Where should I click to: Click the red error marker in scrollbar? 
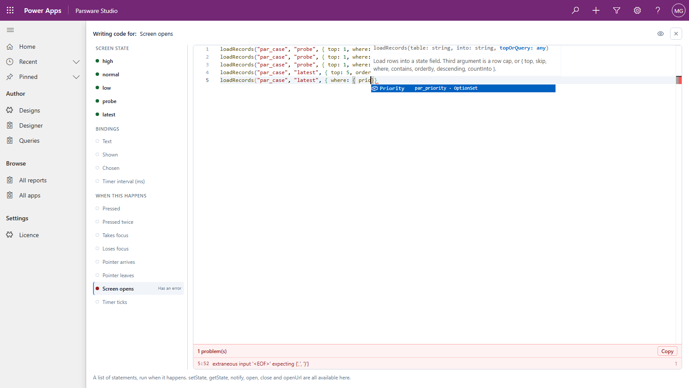coord(679,80)
